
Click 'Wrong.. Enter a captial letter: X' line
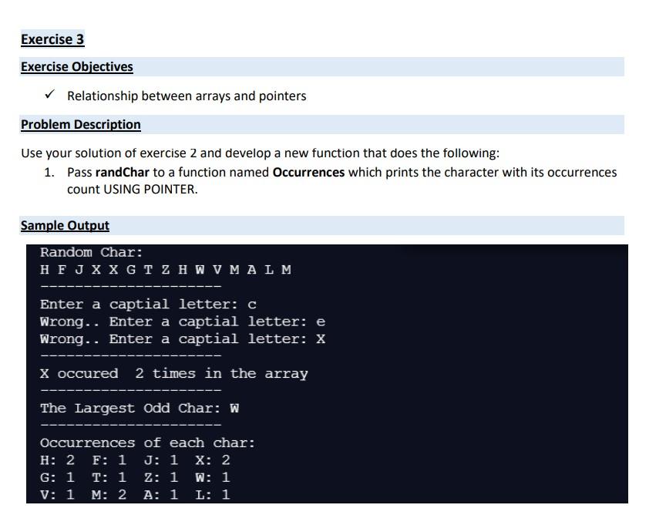click(x=183, y=339)
